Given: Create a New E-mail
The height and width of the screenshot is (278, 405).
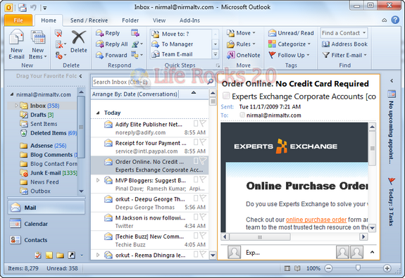Looking at the screenshot, I should pyautogui.click(x=16, y=44).
